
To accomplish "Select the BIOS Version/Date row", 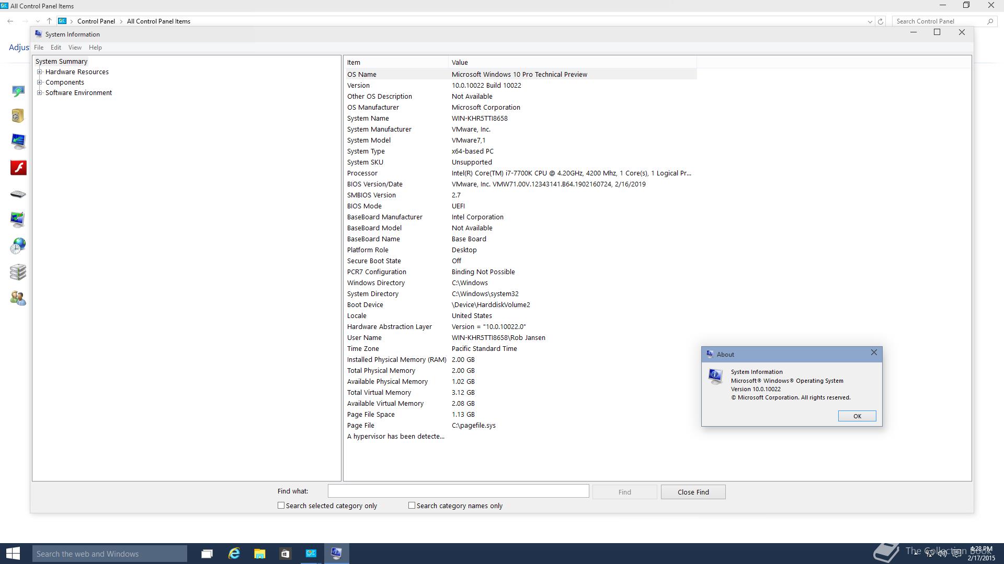I will [521, 184].
